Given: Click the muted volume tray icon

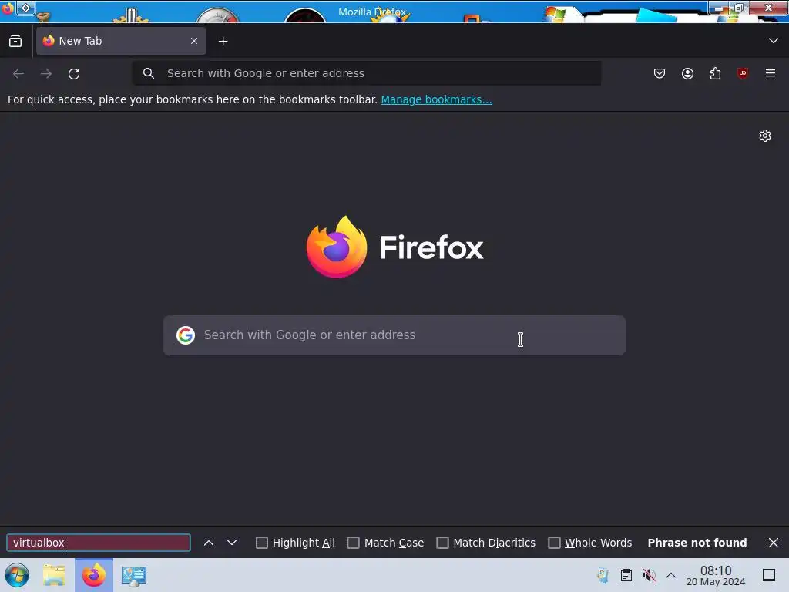Looking at the screenshot, I should (649, 575).
